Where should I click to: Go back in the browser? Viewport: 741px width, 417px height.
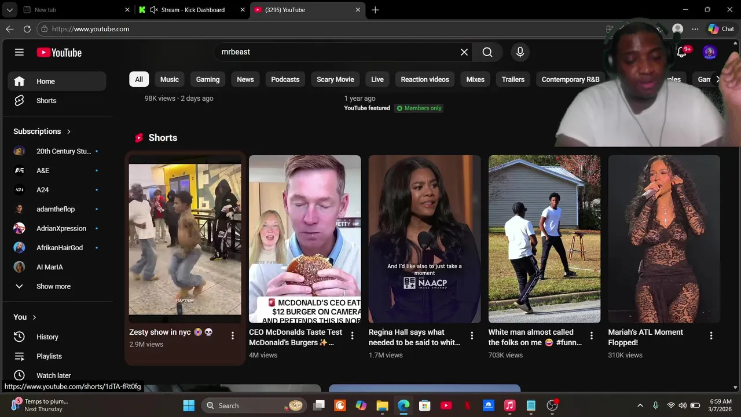tap(10, 29)
